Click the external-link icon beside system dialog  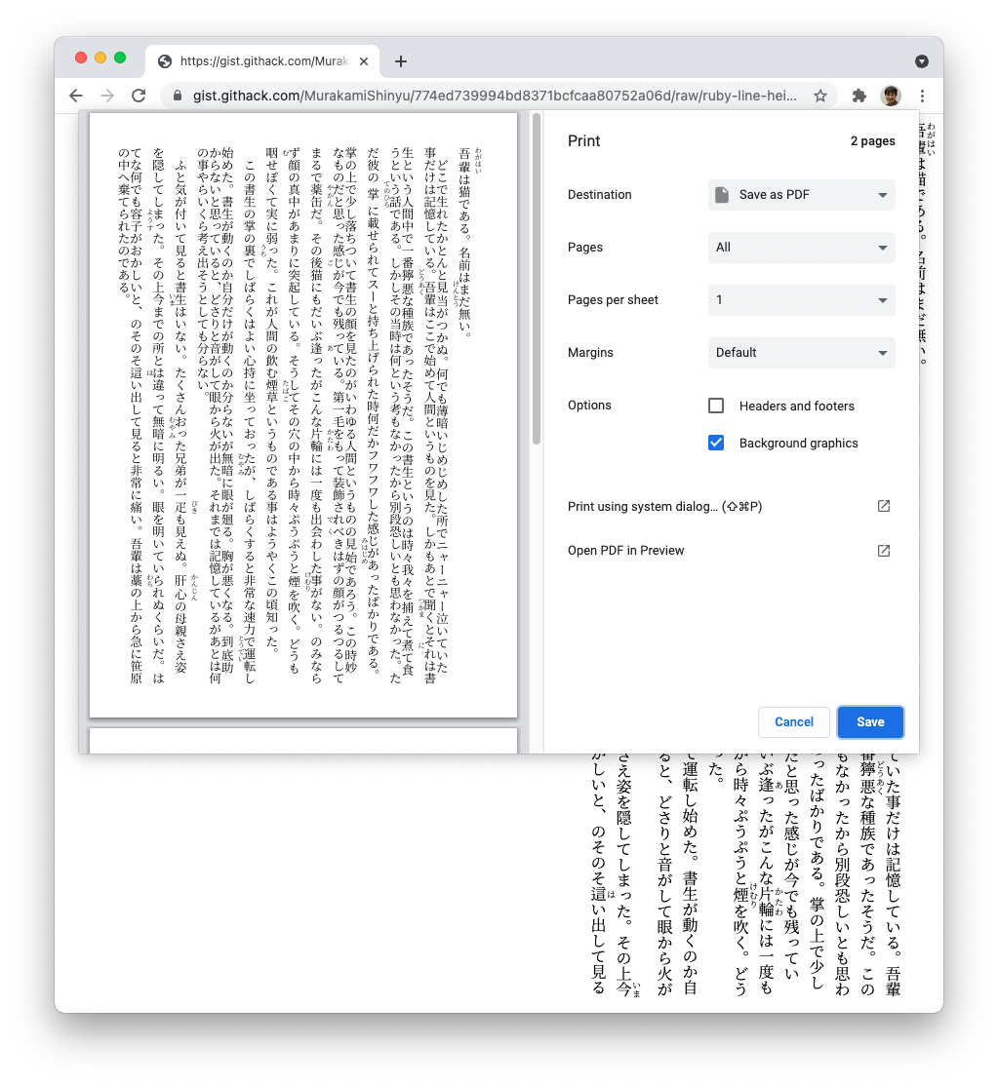[x=884, y=506]
